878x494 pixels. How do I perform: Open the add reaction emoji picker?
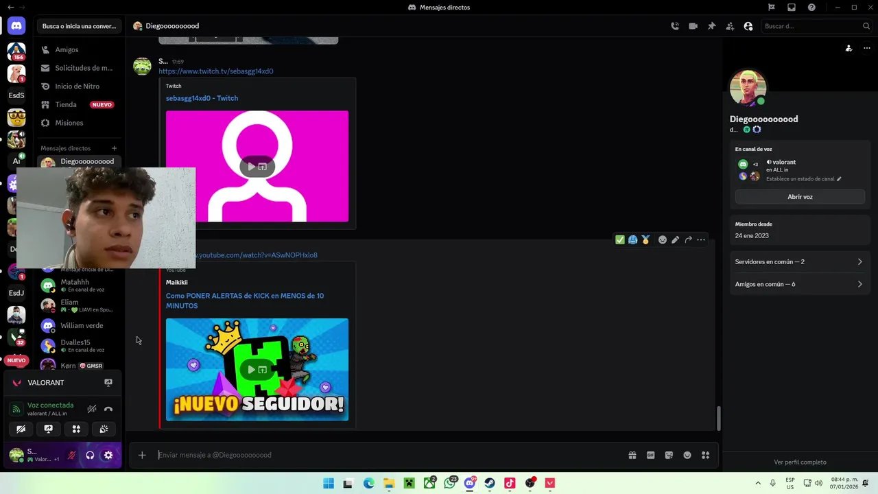click(663, 239)
